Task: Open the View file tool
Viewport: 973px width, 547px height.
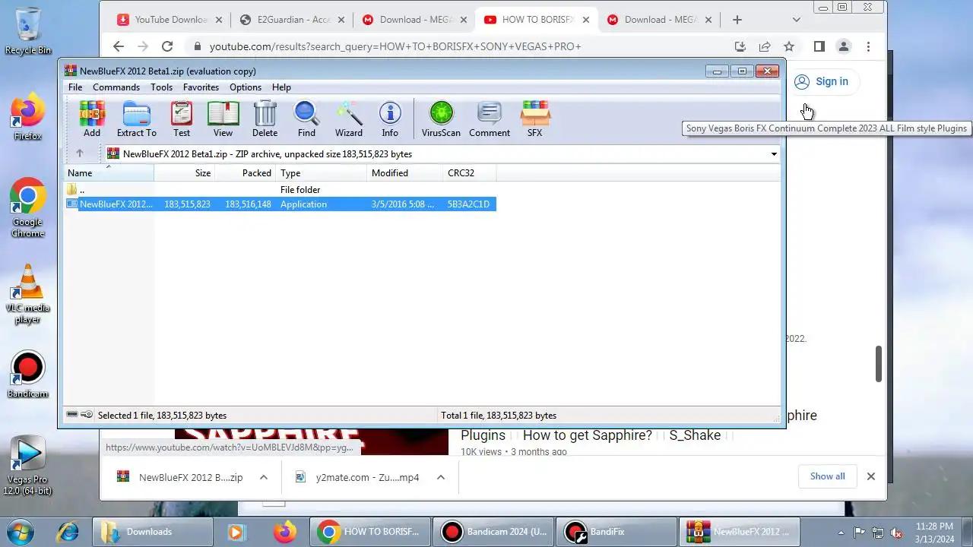Action: pyautogui.click(x=223, y=119)
